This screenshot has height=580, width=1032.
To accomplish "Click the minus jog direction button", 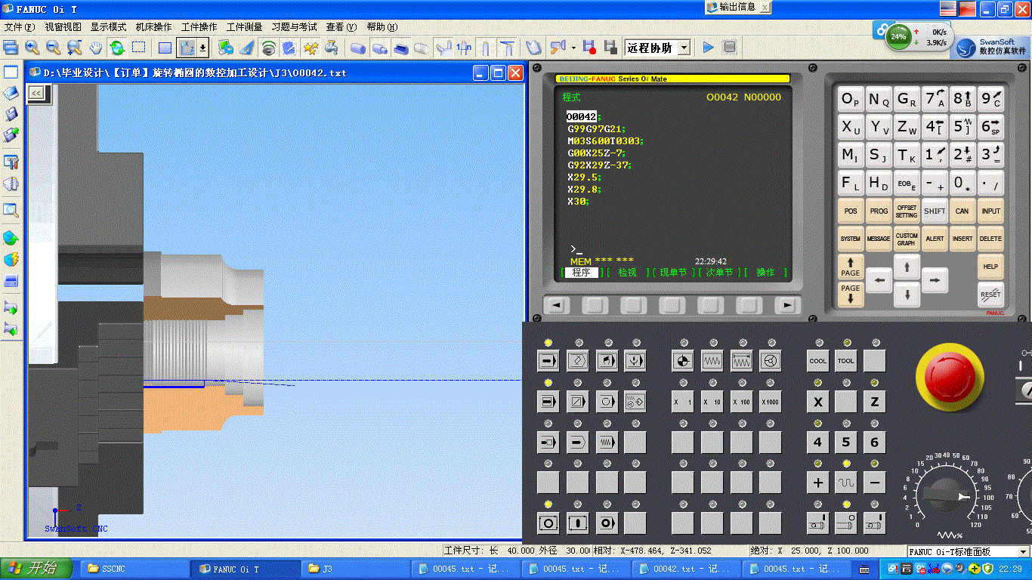I will coord(875,483).
